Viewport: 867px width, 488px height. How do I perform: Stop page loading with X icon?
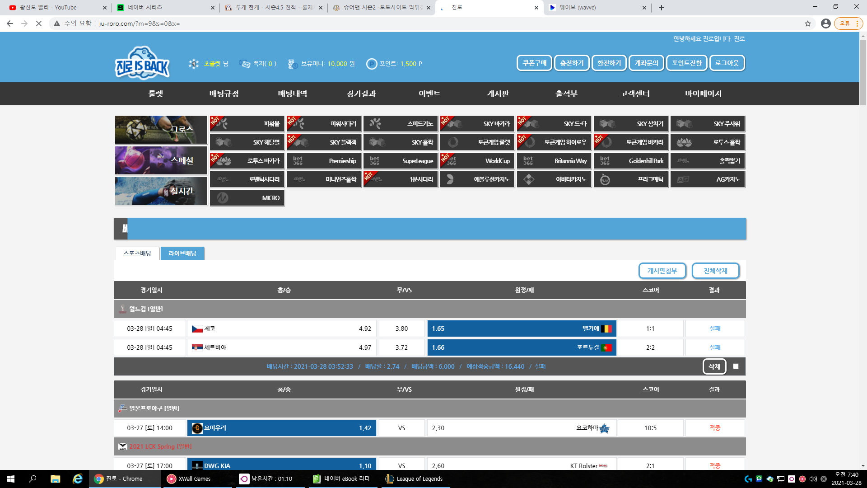39,23
